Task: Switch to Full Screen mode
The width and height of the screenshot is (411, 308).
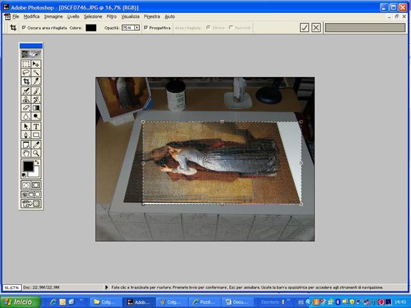Action: pos(37,194)
